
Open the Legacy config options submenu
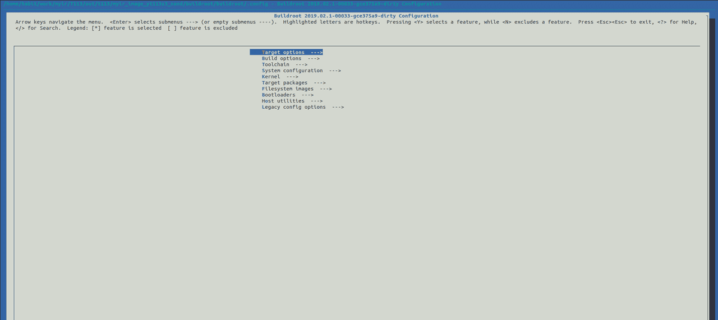click(303, 108)
